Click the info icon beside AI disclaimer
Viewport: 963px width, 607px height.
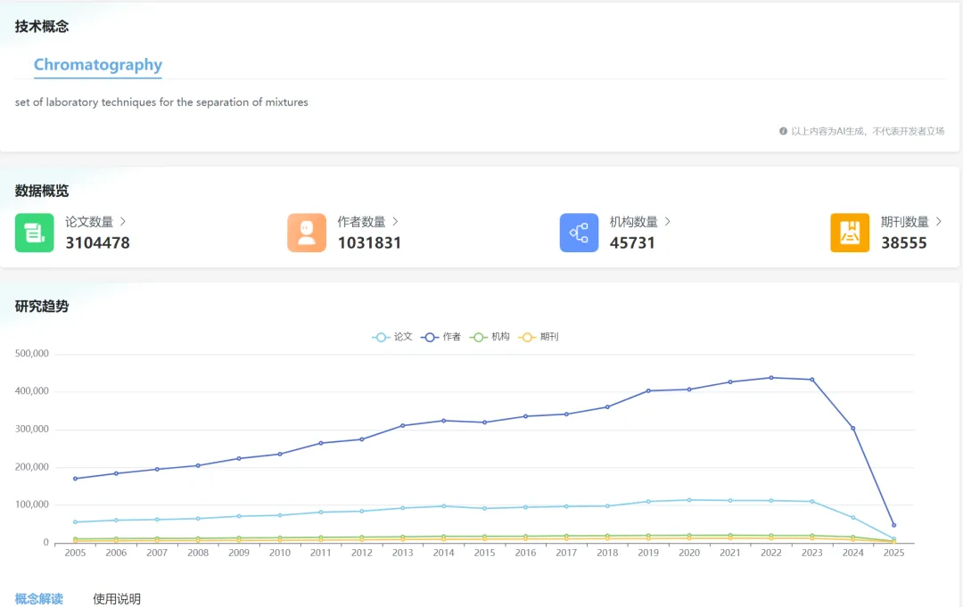pyautogui.click(x=783, y=131)
